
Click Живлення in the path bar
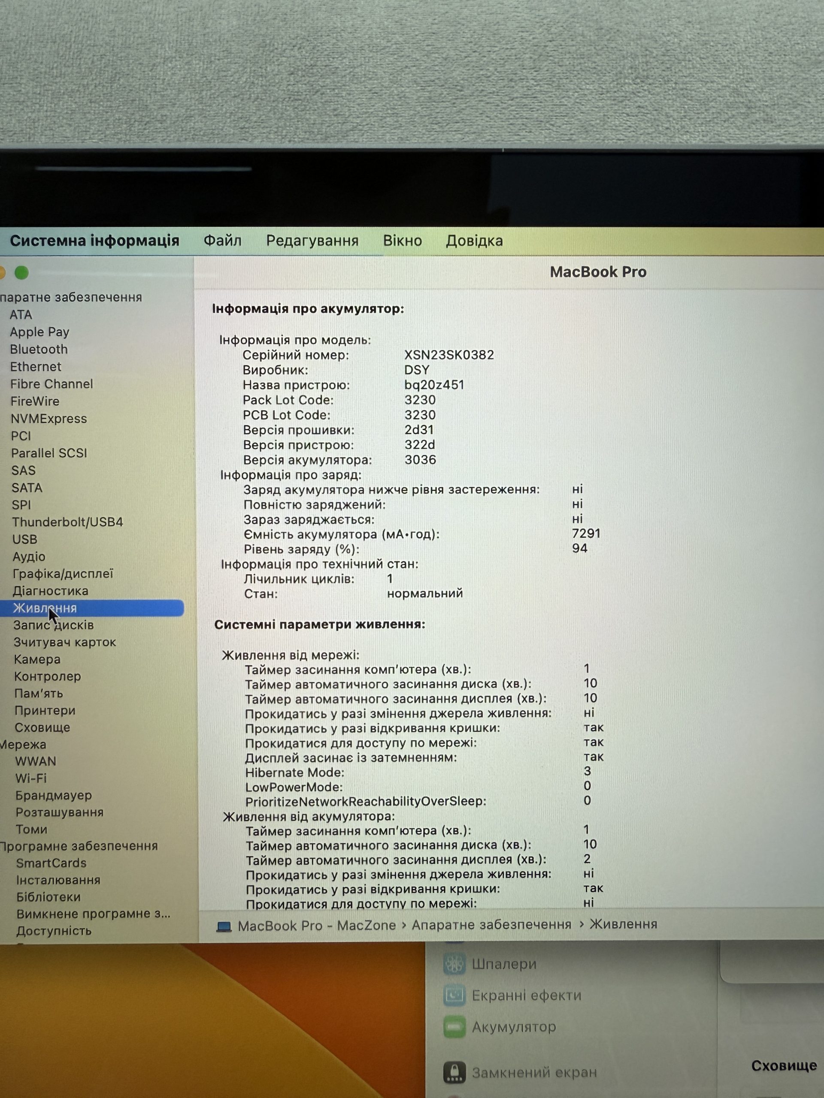(x=623, y=924)
